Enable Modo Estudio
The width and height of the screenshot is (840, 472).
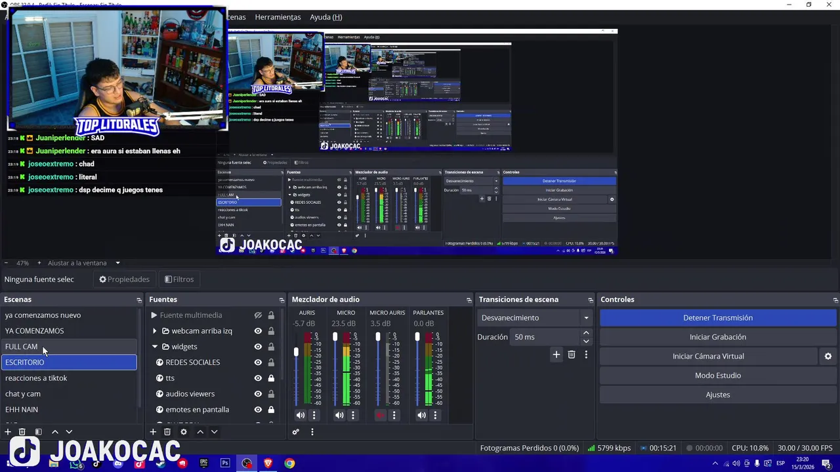tap(718, 376)
